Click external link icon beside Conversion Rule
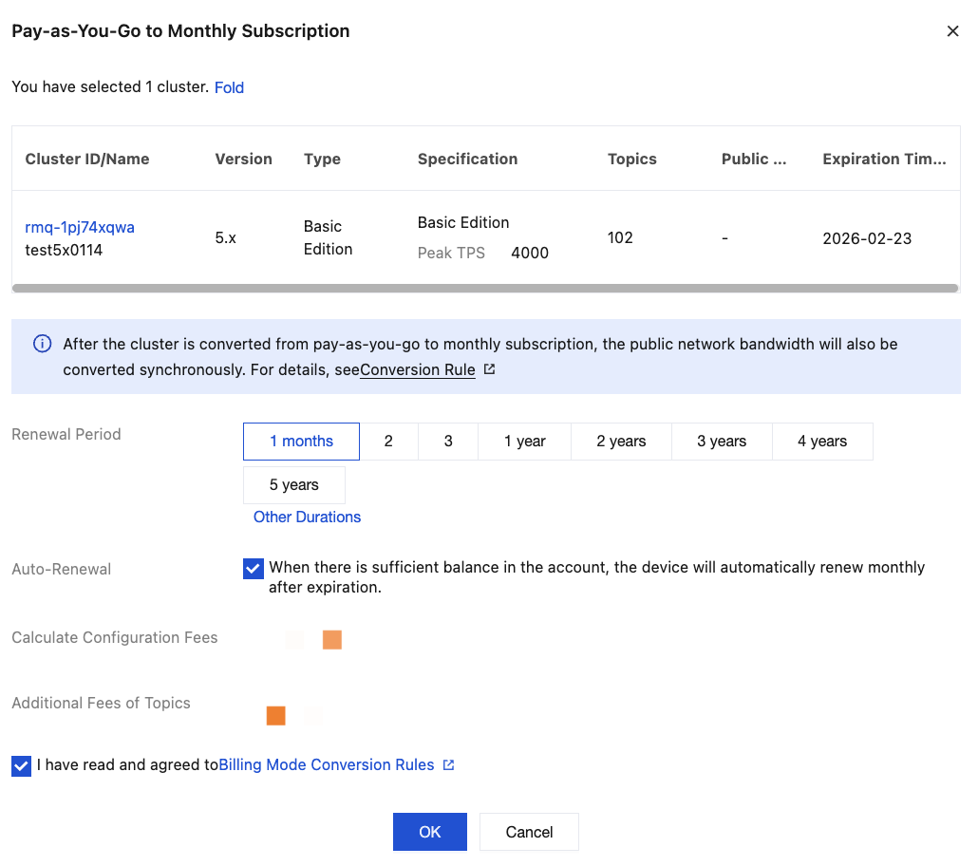 [x=489, y=369]
